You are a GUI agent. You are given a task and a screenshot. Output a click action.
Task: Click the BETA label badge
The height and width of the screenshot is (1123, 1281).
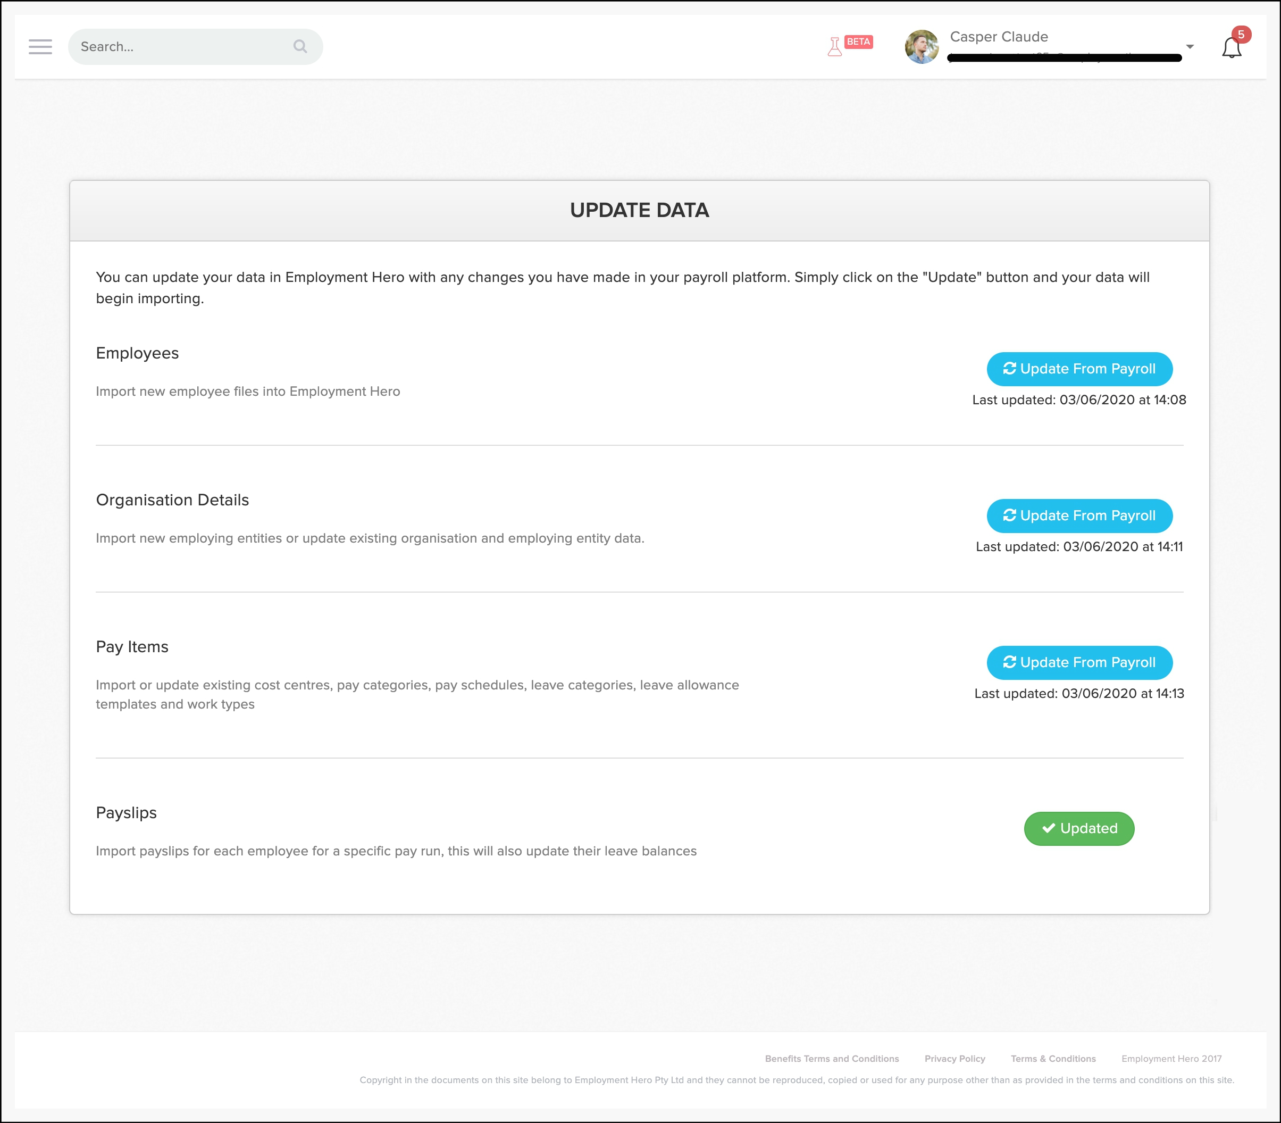click(x=858, y=42)
